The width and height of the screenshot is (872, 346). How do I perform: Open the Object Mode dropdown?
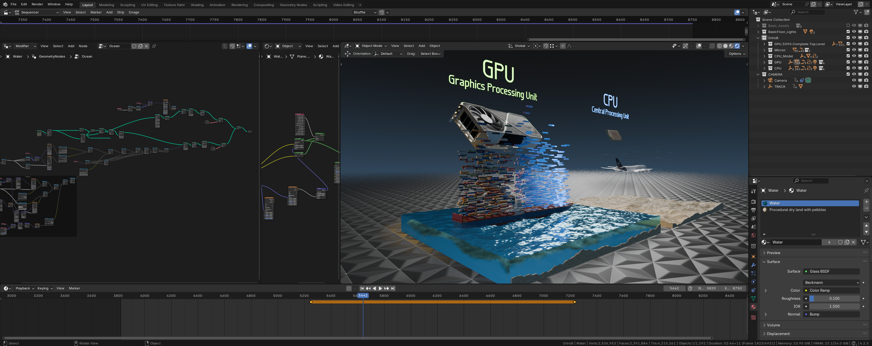pos(371,46)
